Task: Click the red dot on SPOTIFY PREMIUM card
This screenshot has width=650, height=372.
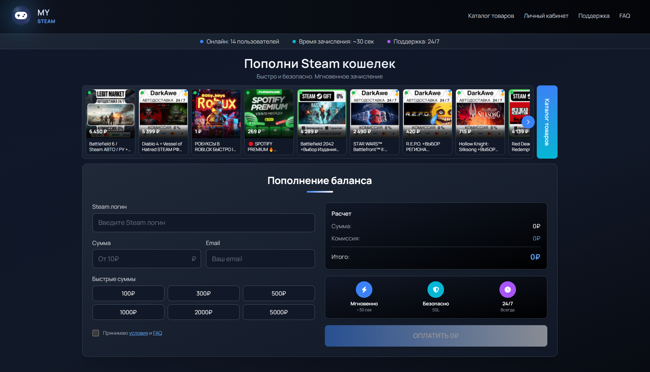Action: [x=251, y=144]
